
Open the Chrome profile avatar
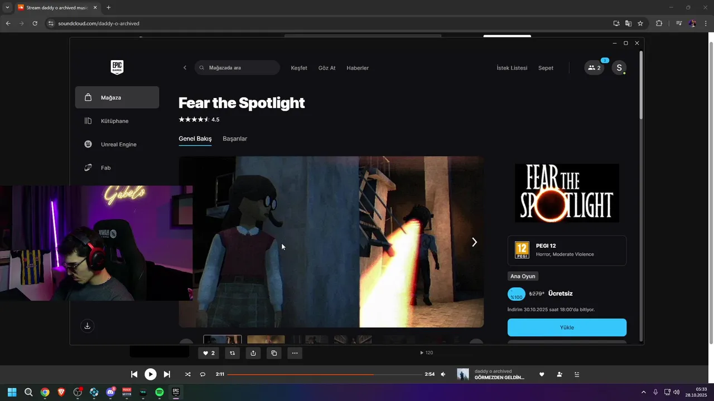click(x=692, y=23)
